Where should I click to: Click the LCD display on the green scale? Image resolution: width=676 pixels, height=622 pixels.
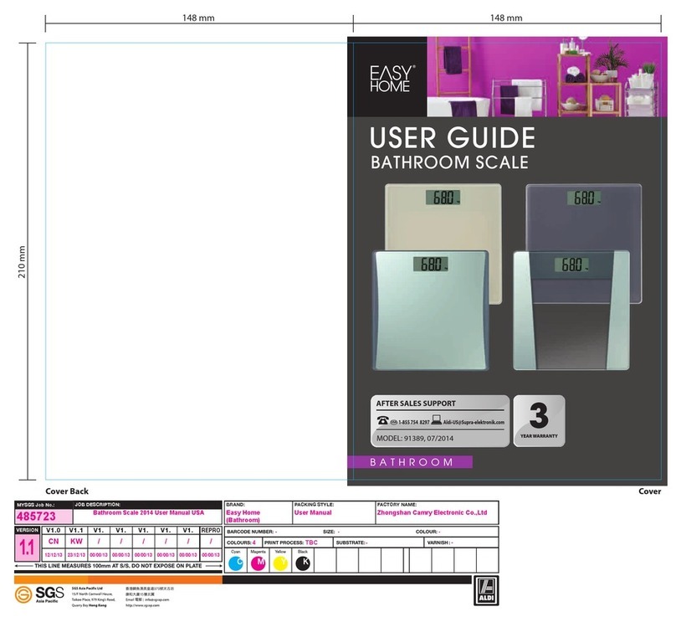(431, 264)
